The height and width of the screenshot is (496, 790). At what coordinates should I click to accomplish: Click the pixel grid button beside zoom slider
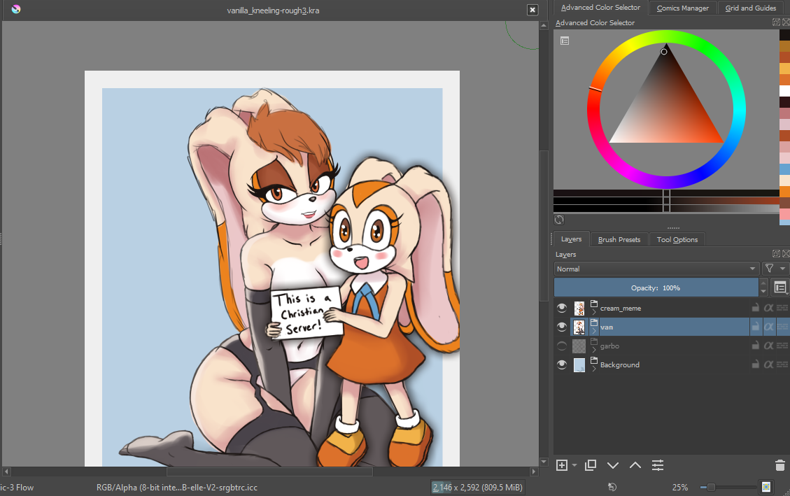pyautogui.click(x=766, y=487)
